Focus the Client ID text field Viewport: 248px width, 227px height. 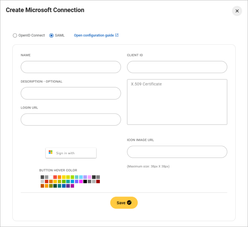click(x=177, y=67)
